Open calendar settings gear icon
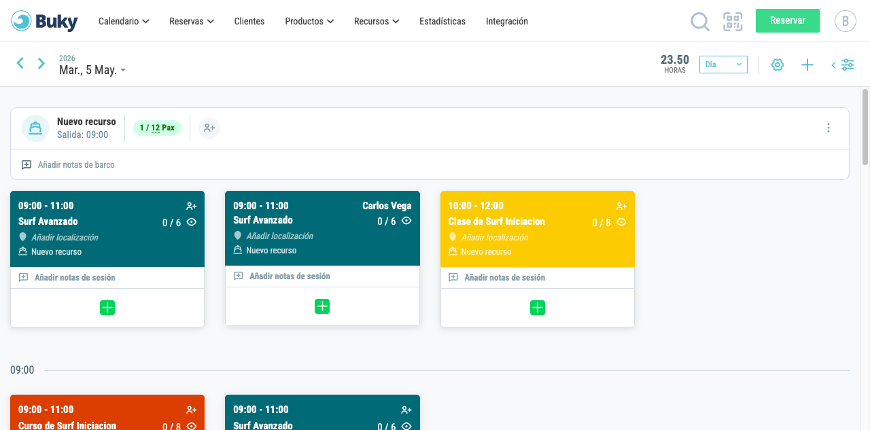Image resolution: width=870 pixels, height=430 pixels. coord(778,65)
